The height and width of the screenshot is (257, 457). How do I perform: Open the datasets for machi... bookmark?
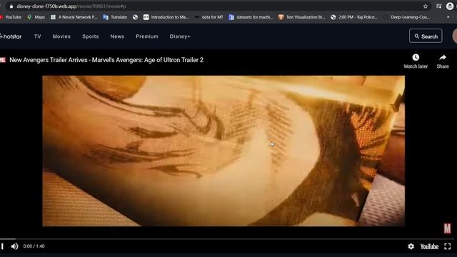coord(251,17)
